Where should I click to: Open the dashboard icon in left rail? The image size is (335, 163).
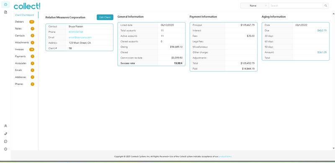[5, 5]
